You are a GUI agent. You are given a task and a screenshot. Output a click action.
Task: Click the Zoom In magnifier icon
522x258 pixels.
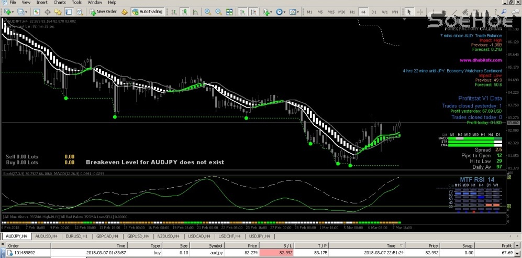coord(208,12)
